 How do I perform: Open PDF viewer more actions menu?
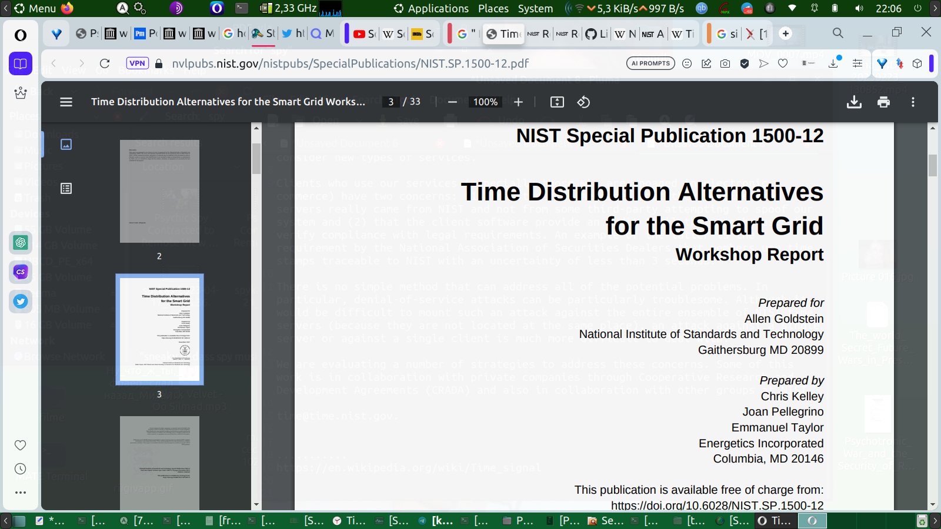click(x=913, y=102)
